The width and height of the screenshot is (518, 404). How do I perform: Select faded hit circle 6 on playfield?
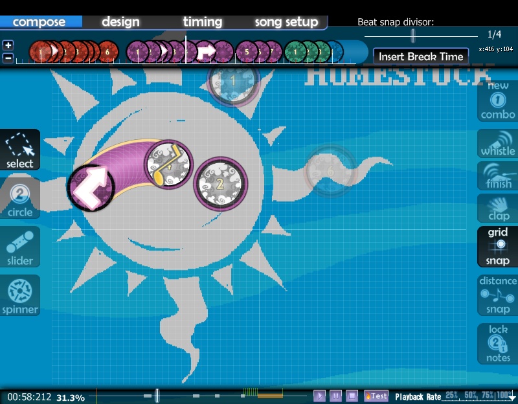[x=330, y=171]
